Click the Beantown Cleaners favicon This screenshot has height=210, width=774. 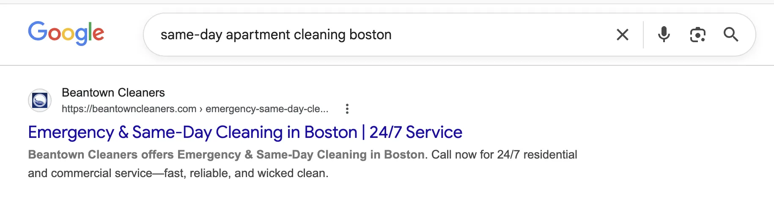(40, 100)
